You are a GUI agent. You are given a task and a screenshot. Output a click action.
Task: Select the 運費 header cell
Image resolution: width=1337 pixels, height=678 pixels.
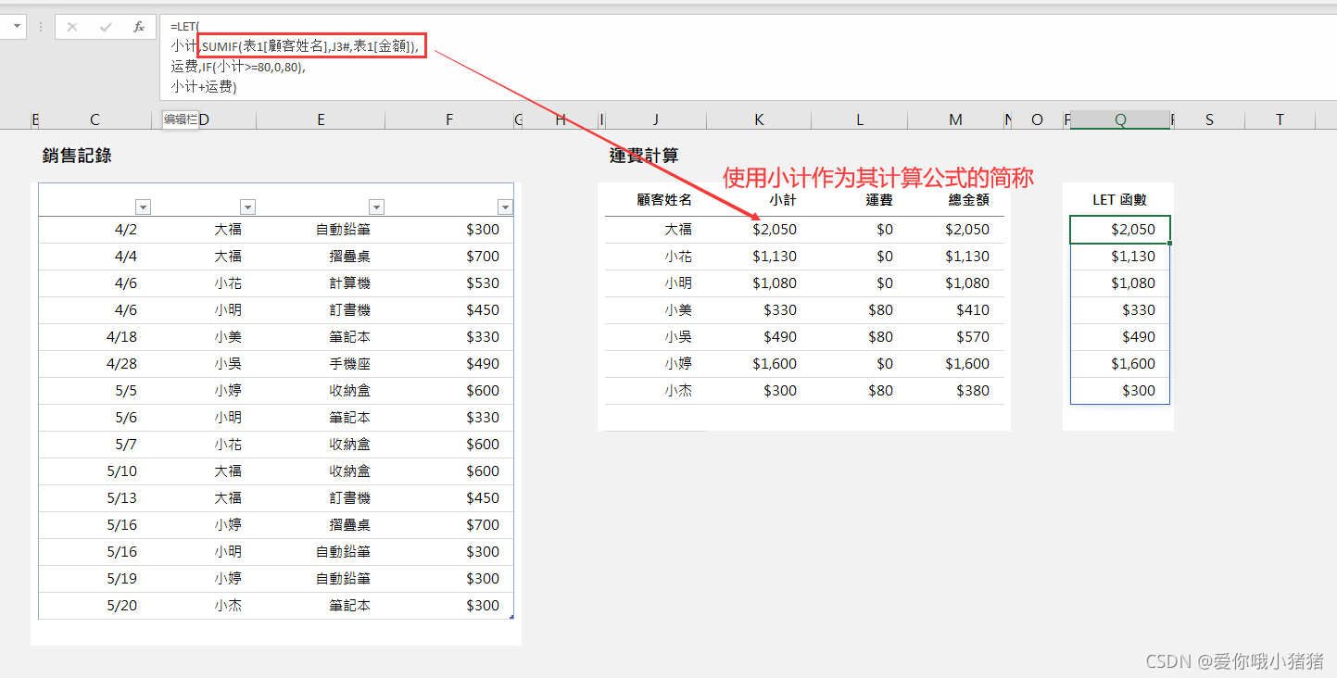[x=879, y=199]
